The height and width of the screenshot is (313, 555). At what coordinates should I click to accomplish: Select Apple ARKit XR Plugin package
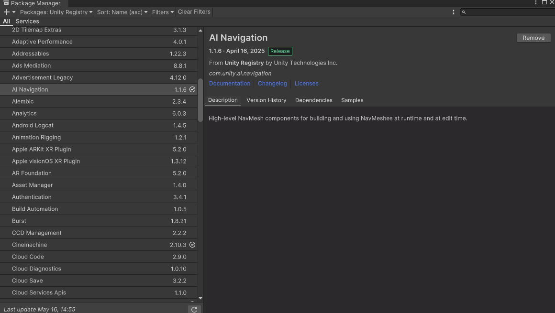pyautogui.click(x=99, y=149)
